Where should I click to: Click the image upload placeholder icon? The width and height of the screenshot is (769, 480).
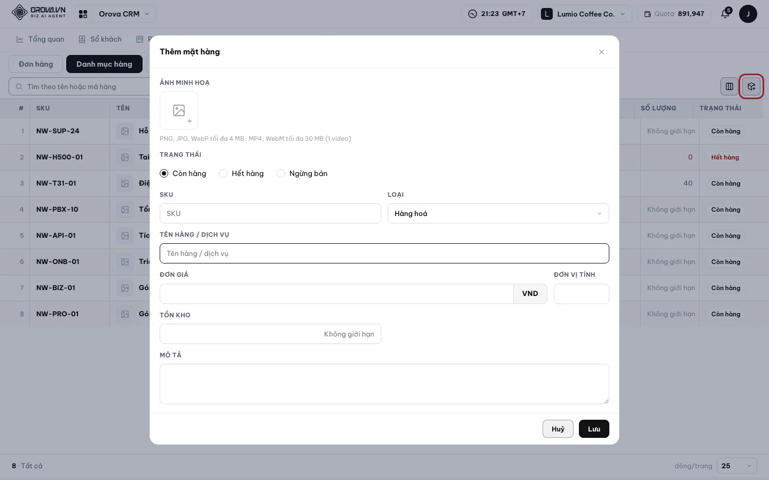179,110
